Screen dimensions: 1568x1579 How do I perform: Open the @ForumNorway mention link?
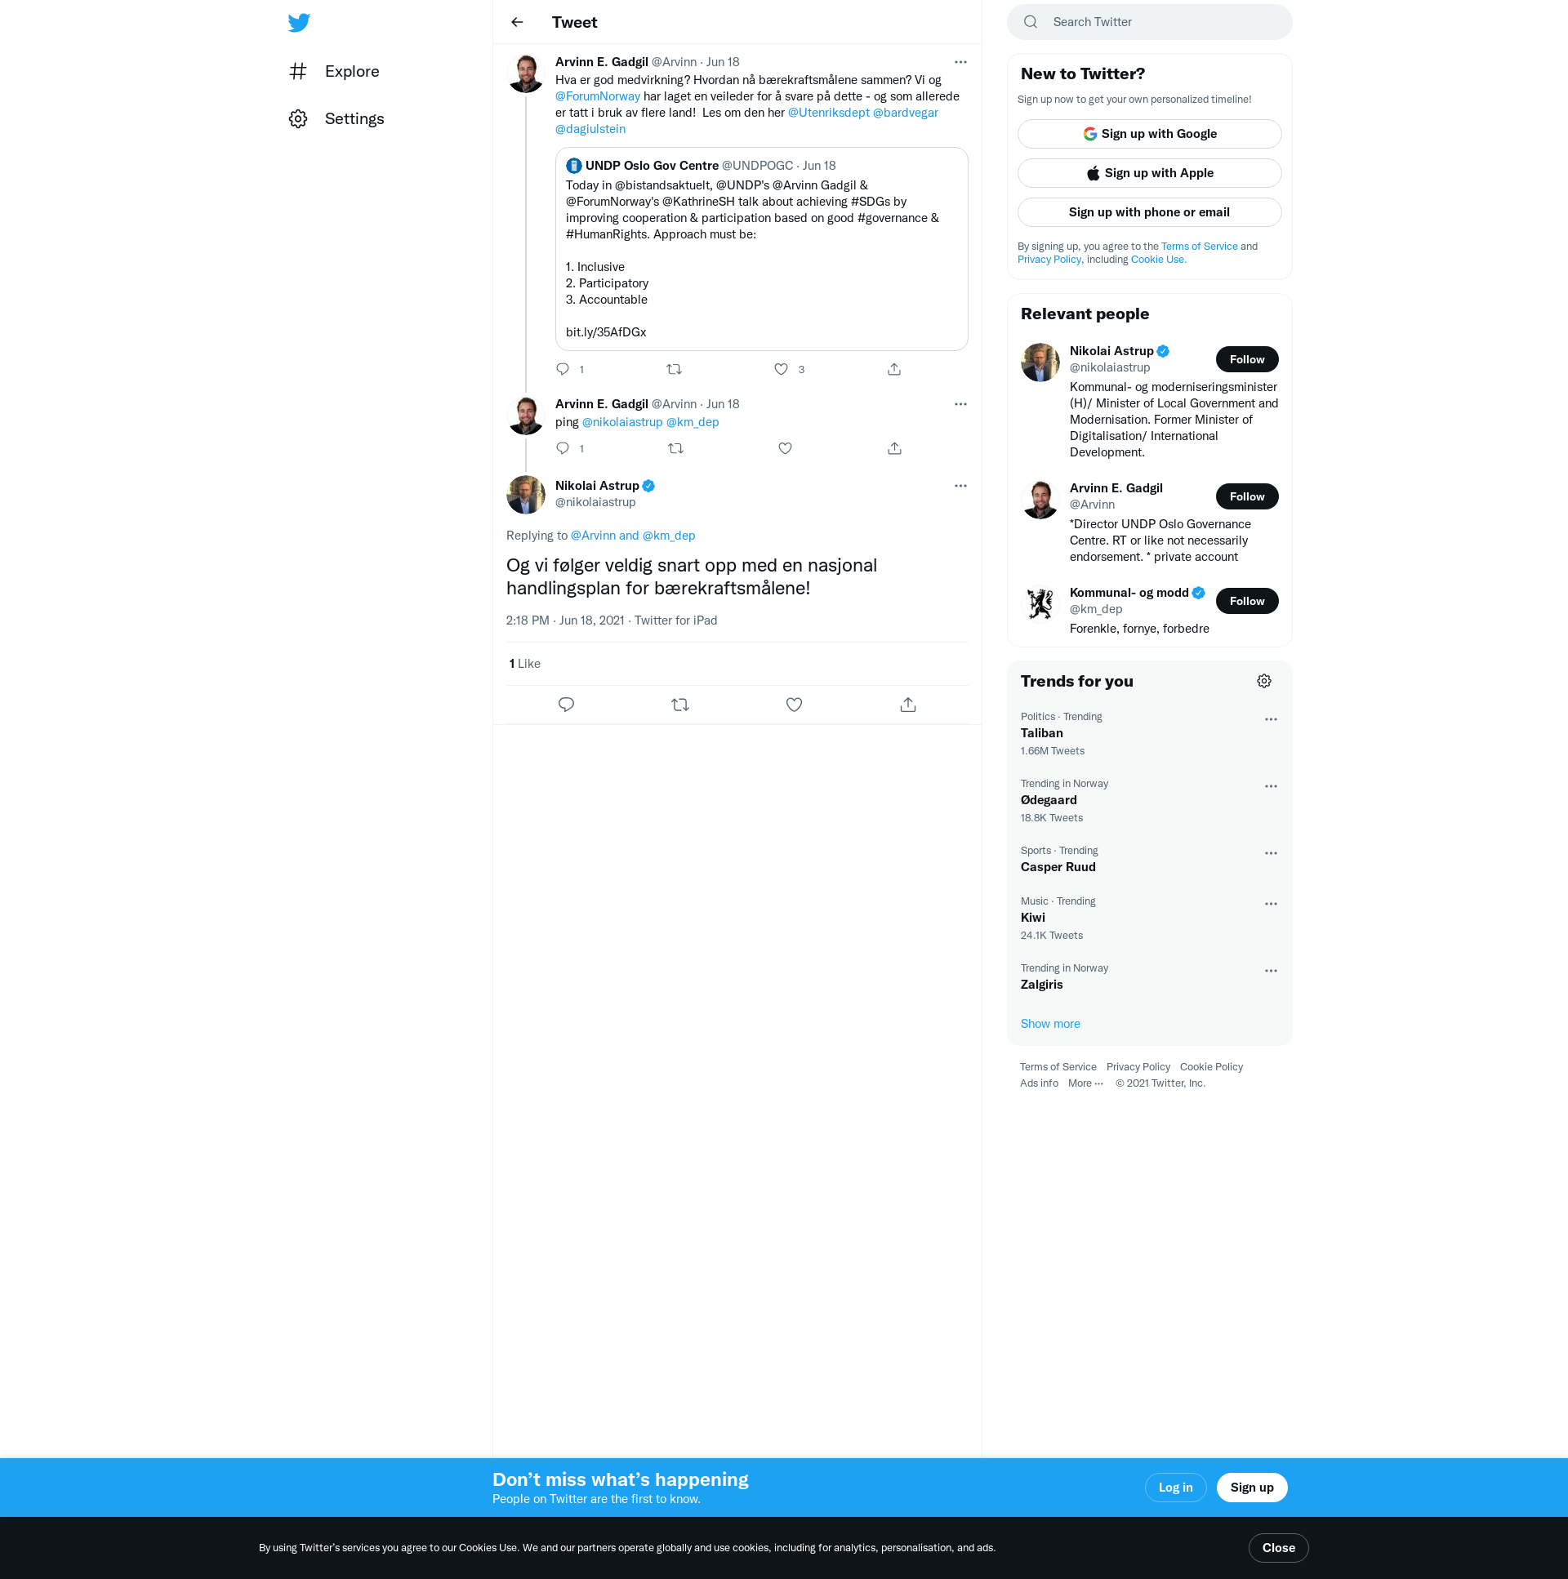point(598,96)
